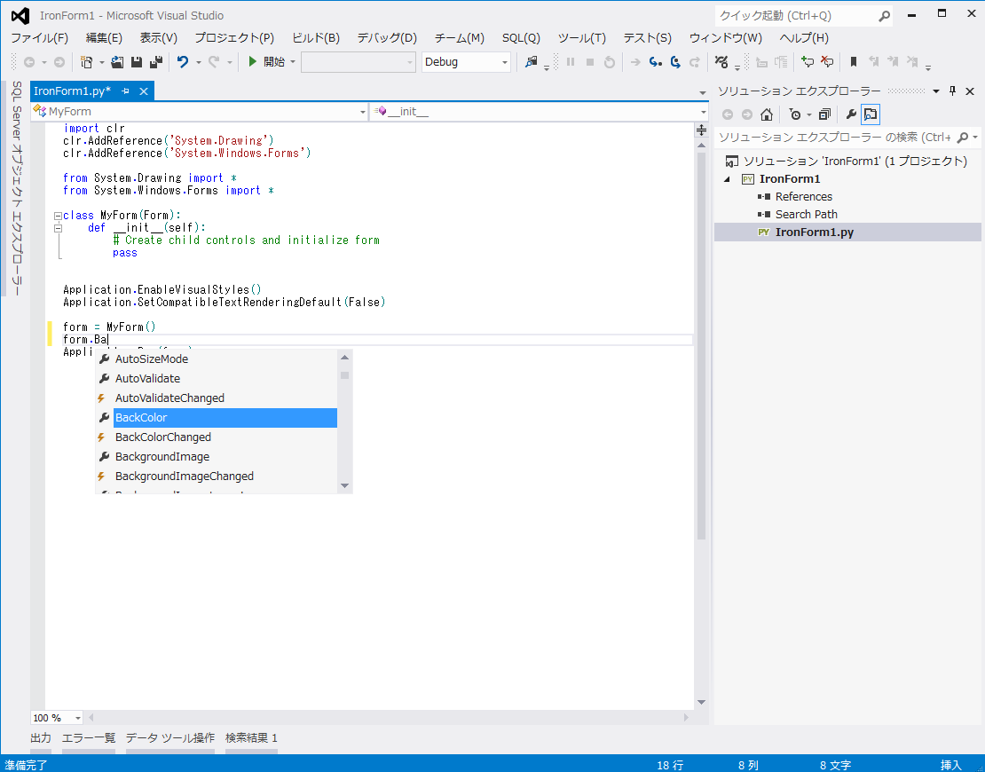Close the Solution Explorer panel

click(970, 91)
